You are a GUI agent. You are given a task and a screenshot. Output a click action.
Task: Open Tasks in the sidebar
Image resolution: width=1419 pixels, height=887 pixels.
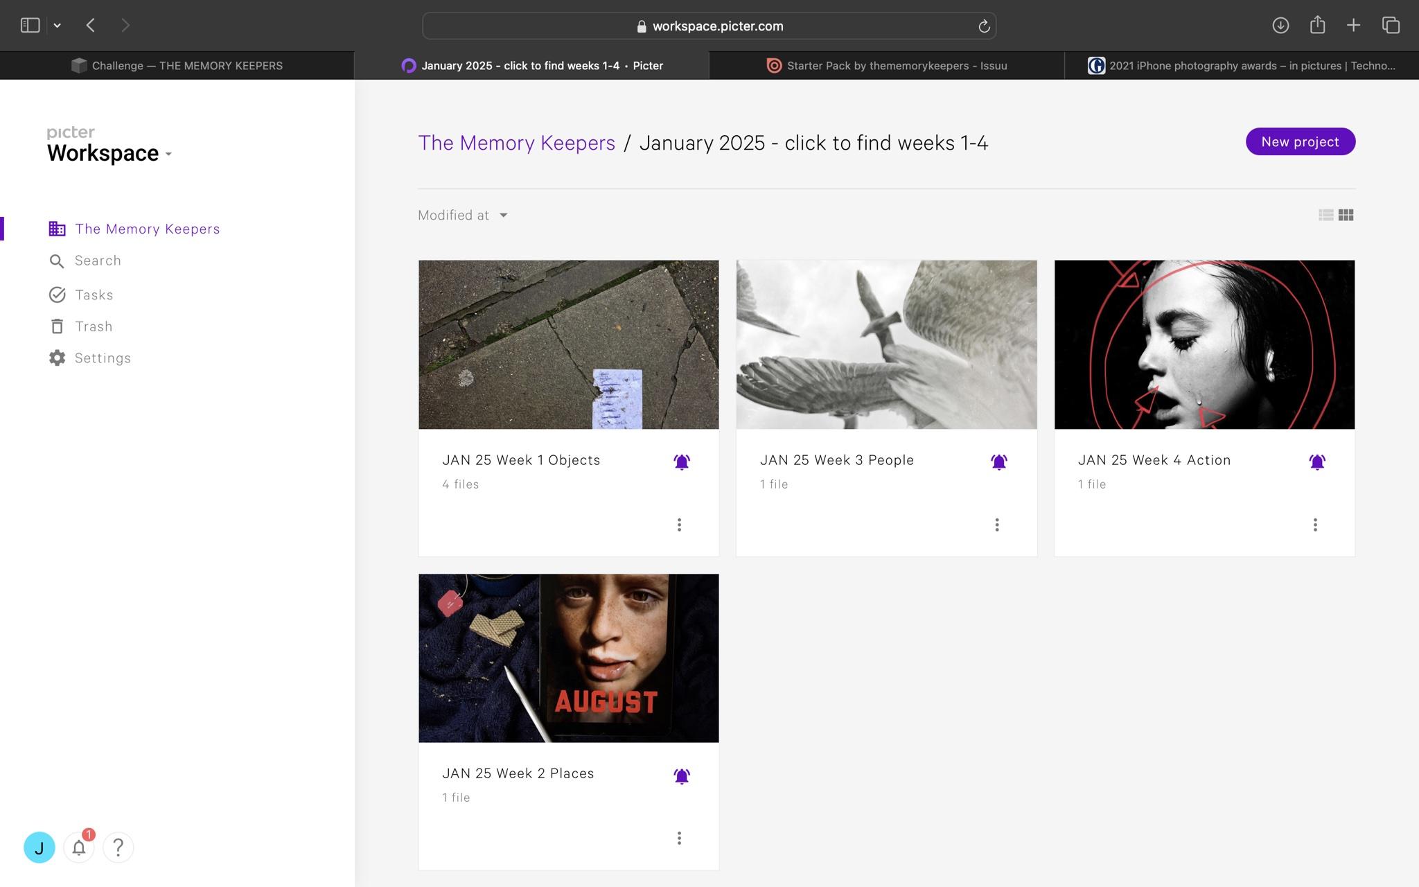coord(94,295)
